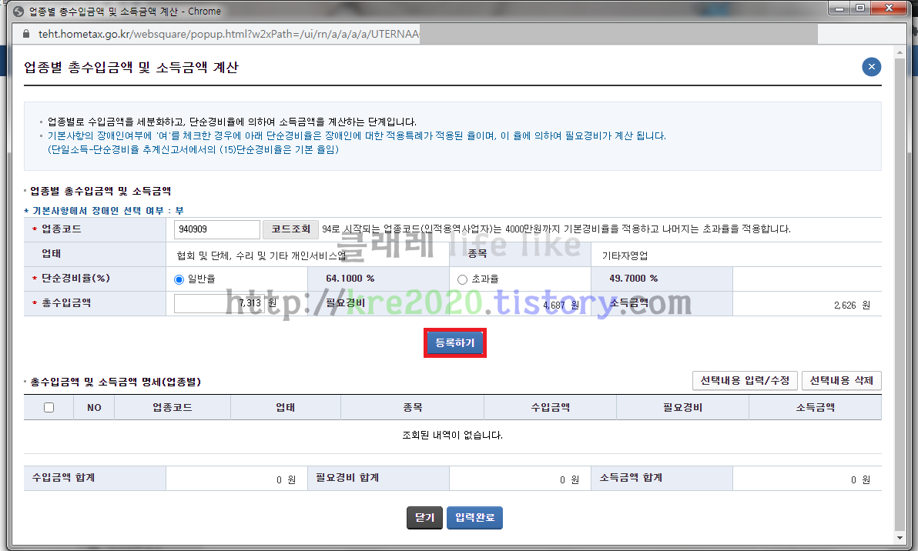
Task: Click the scrollbar up arrow
Action: click(x=900, y=52)
